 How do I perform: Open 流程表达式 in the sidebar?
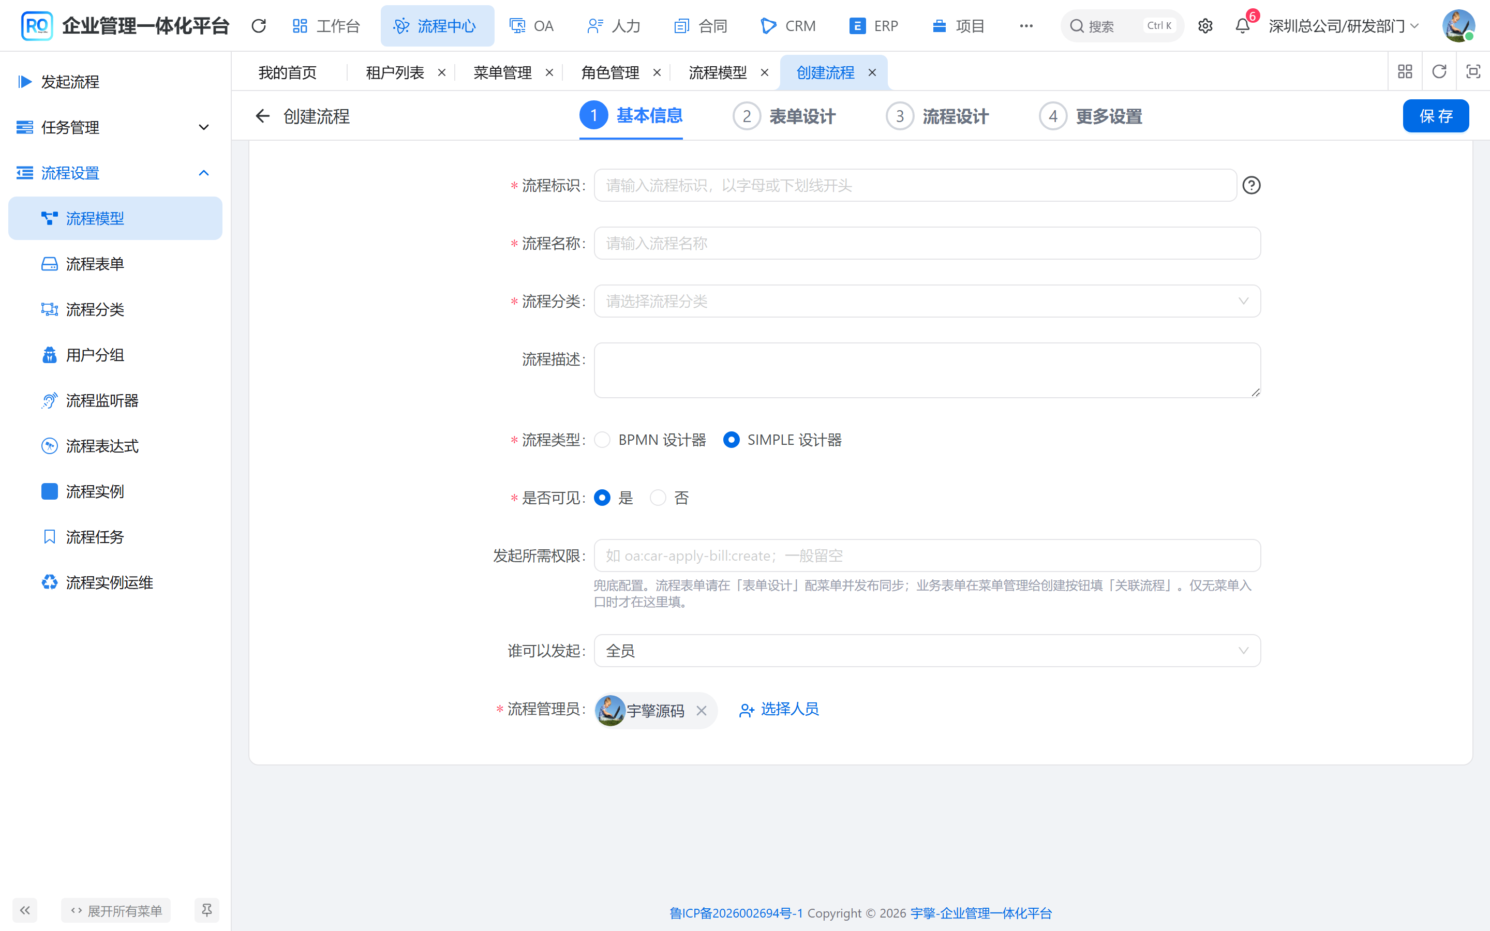115,446
